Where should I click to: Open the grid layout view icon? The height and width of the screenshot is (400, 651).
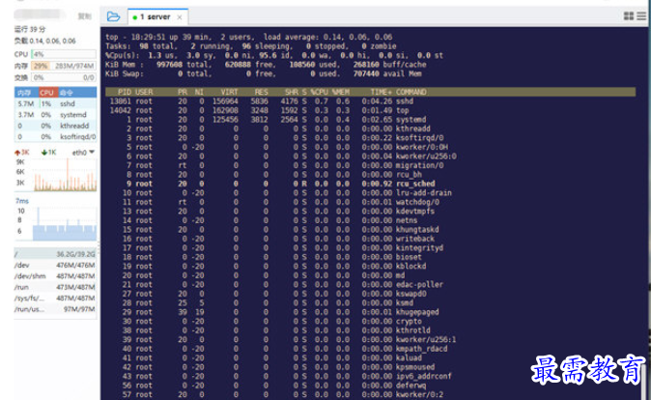629,15
